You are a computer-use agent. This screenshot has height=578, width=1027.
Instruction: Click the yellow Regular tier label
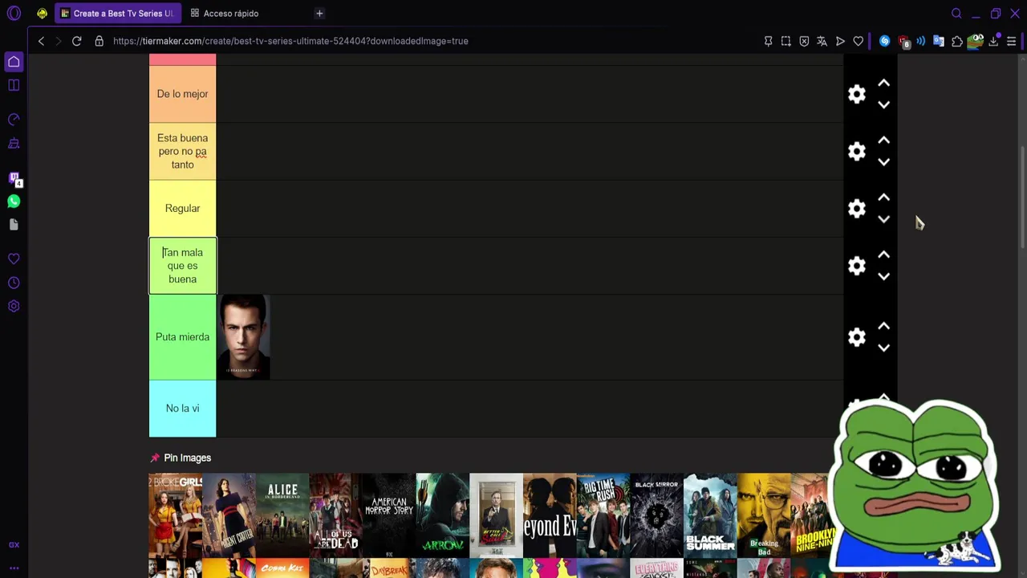(x=182, y=208)
